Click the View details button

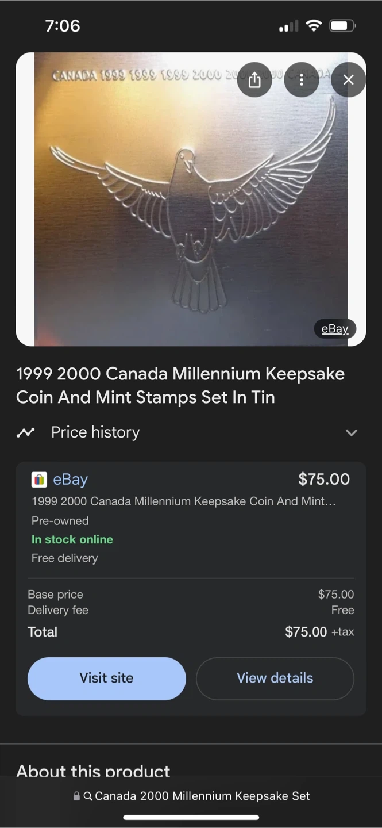pyautogui.click(x=275, y=678)
